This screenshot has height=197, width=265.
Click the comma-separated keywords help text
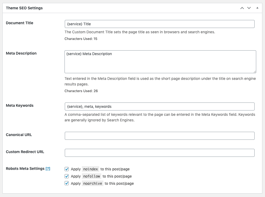pyautogui.click(x=160, y=117)
